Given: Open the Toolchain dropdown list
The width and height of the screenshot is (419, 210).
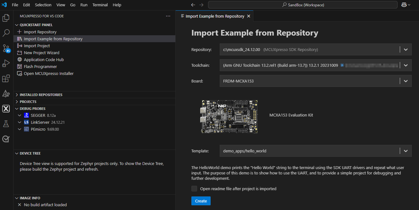Looking at the screenshot, I should click(x=405, y=65).
